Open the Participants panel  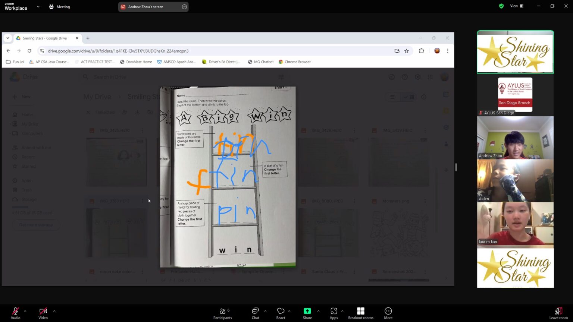point(223,313)
